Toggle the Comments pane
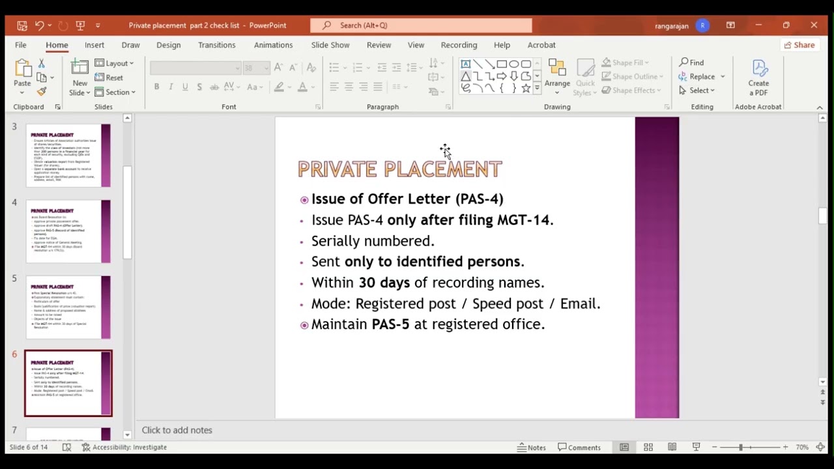Screen dimensions: 834x469 pyautogui.click(x=579, y=448)
